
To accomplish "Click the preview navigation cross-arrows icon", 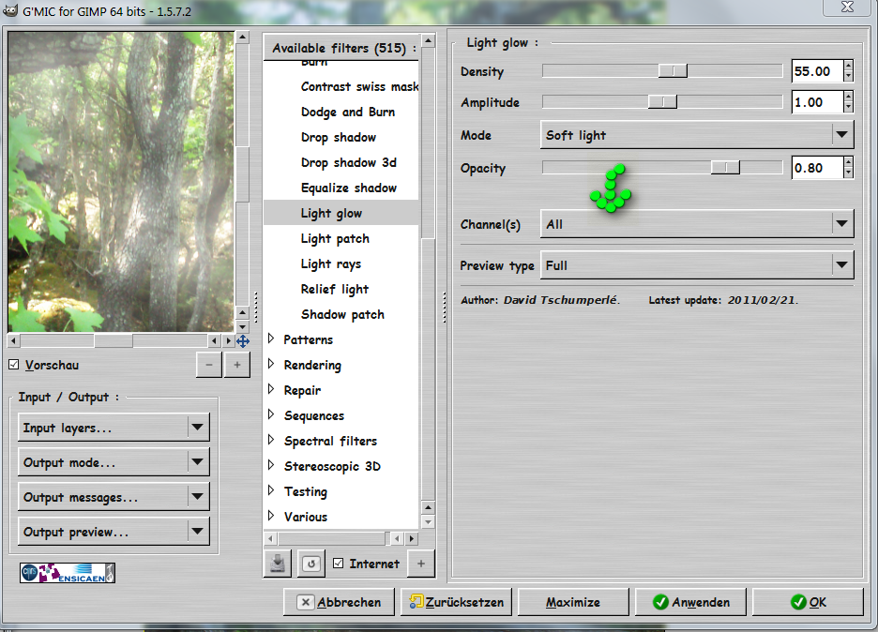I will click(243, 341).
